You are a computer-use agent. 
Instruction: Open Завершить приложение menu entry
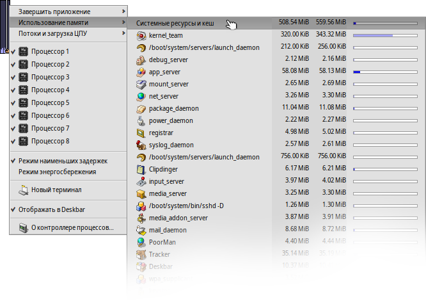[68, 12]
